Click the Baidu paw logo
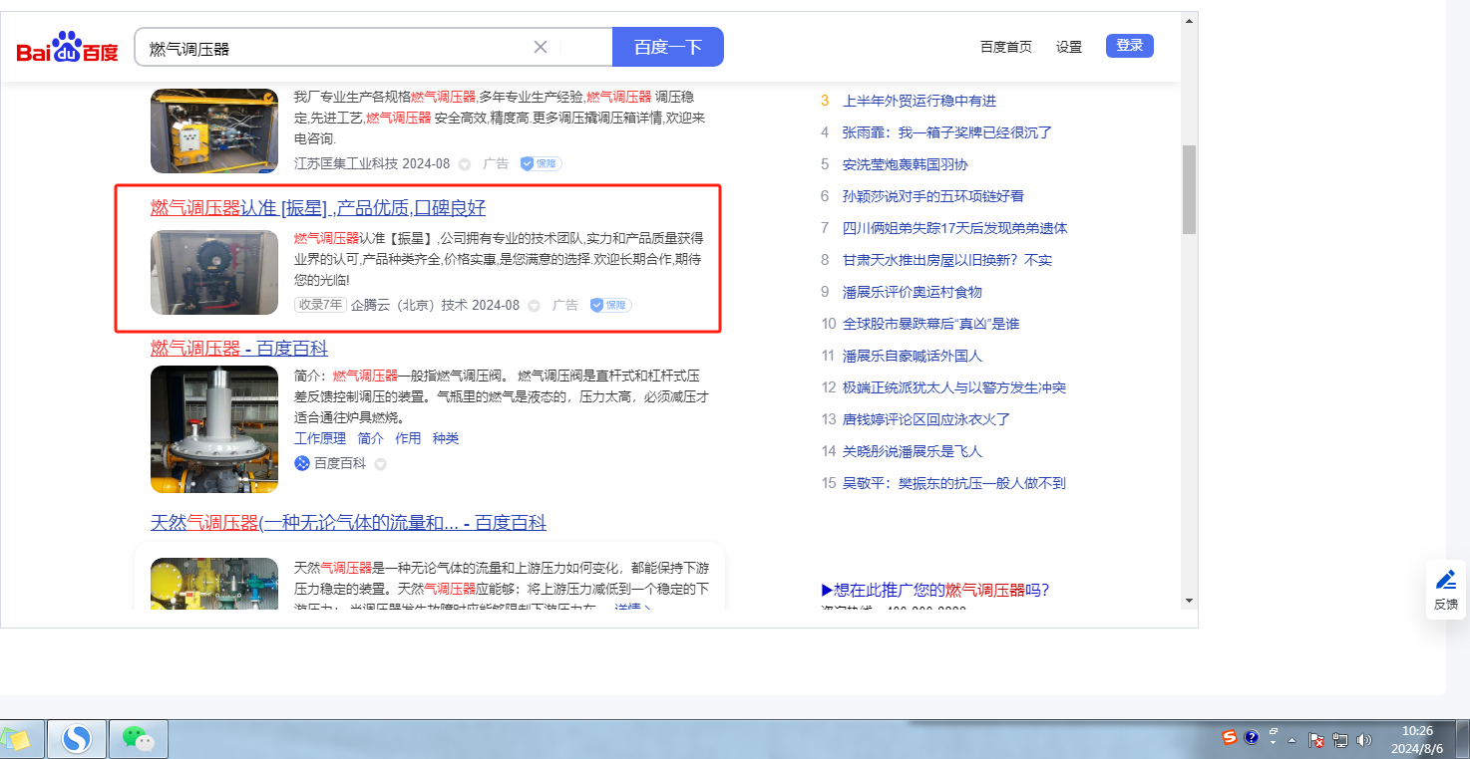The image size is (1470, 759). coord(67,47)
